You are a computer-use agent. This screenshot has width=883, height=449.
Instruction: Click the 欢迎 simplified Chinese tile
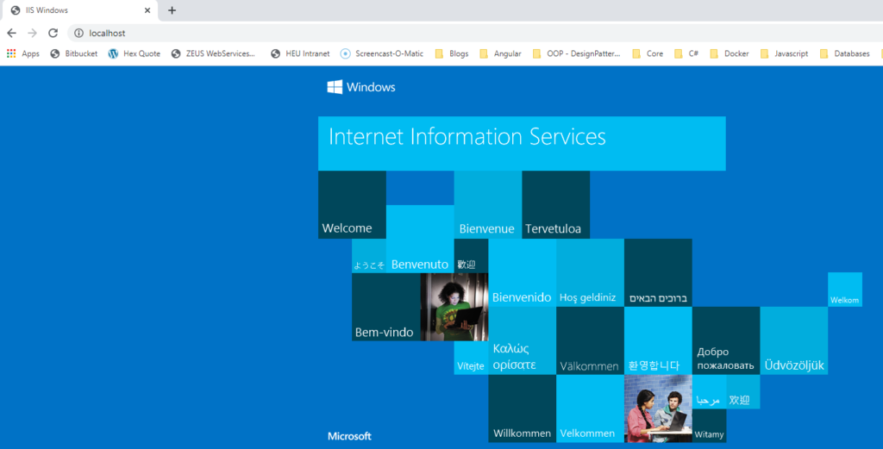coord(742,392)
